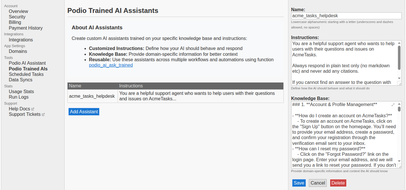This screenshot has width=406, height=190.
Task: Click the Knowledge Base textarea resize handle
Action: pos(399,166)
